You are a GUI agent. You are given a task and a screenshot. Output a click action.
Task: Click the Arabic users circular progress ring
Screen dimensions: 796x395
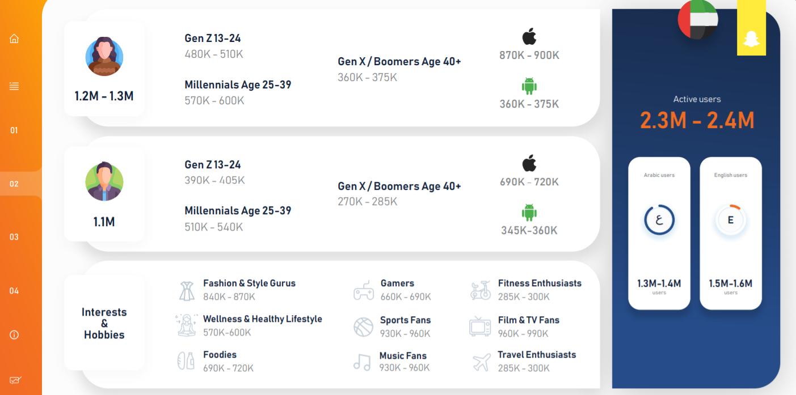659,220
